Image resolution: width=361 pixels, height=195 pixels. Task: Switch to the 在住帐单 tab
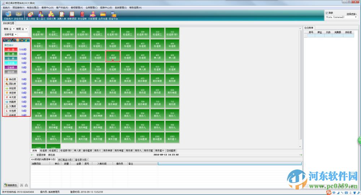click(309, 28)
